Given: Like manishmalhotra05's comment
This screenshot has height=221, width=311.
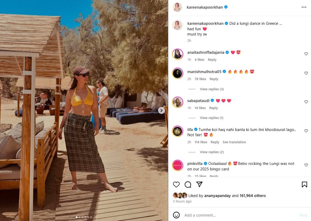Looking at the screenshot, I should (306, 73).
